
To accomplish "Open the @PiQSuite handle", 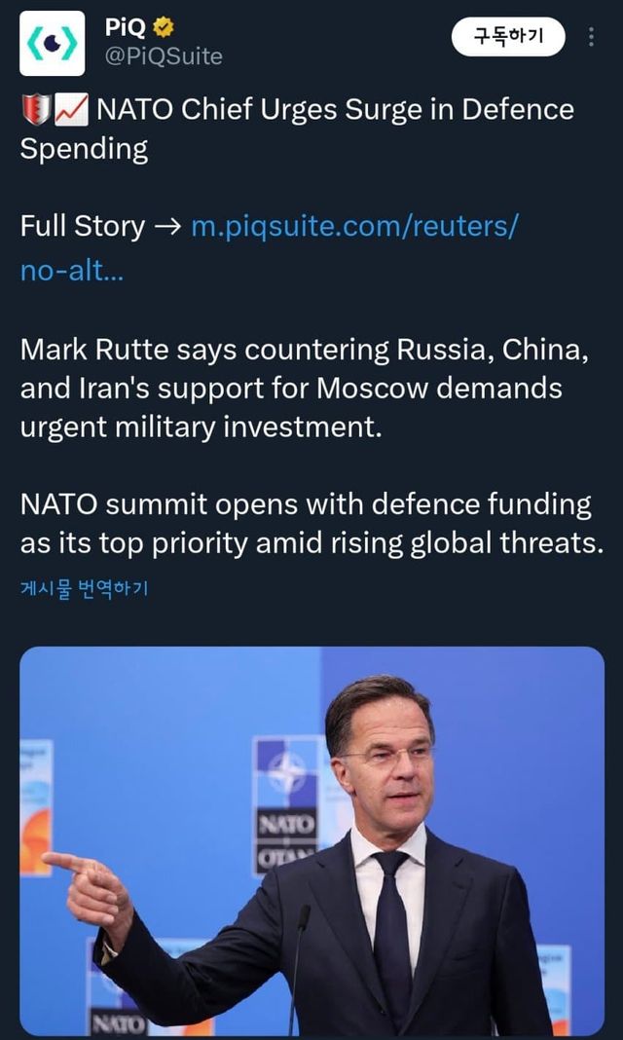I will click(163, 56).
